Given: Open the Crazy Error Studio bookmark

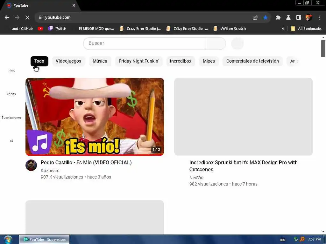Looking at the screenshot, I should coord(140,29).
